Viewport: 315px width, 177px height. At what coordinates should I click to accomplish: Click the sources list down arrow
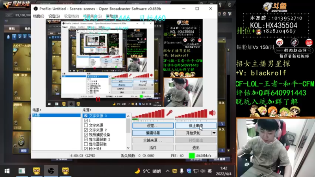coord(128,148)
